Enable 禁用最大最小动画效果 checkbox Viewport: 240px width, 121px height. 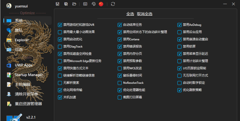point(60,32)
